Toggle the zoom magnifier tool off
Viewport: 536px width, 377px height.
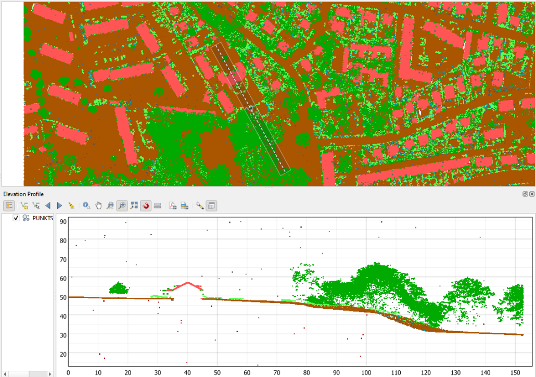point(121,205)
